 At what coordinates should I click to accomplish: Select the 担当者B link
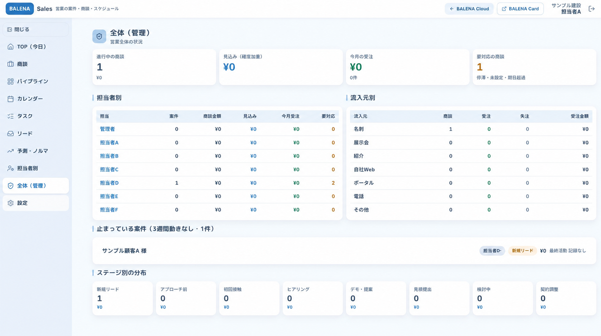109,156
